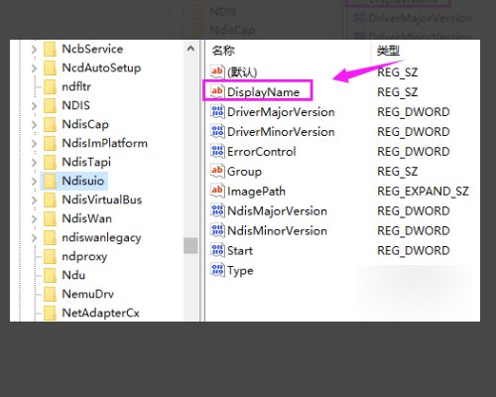The image size is (496, 397).
Task: Click the NDIS folder icon
Action: click(50, 105)
